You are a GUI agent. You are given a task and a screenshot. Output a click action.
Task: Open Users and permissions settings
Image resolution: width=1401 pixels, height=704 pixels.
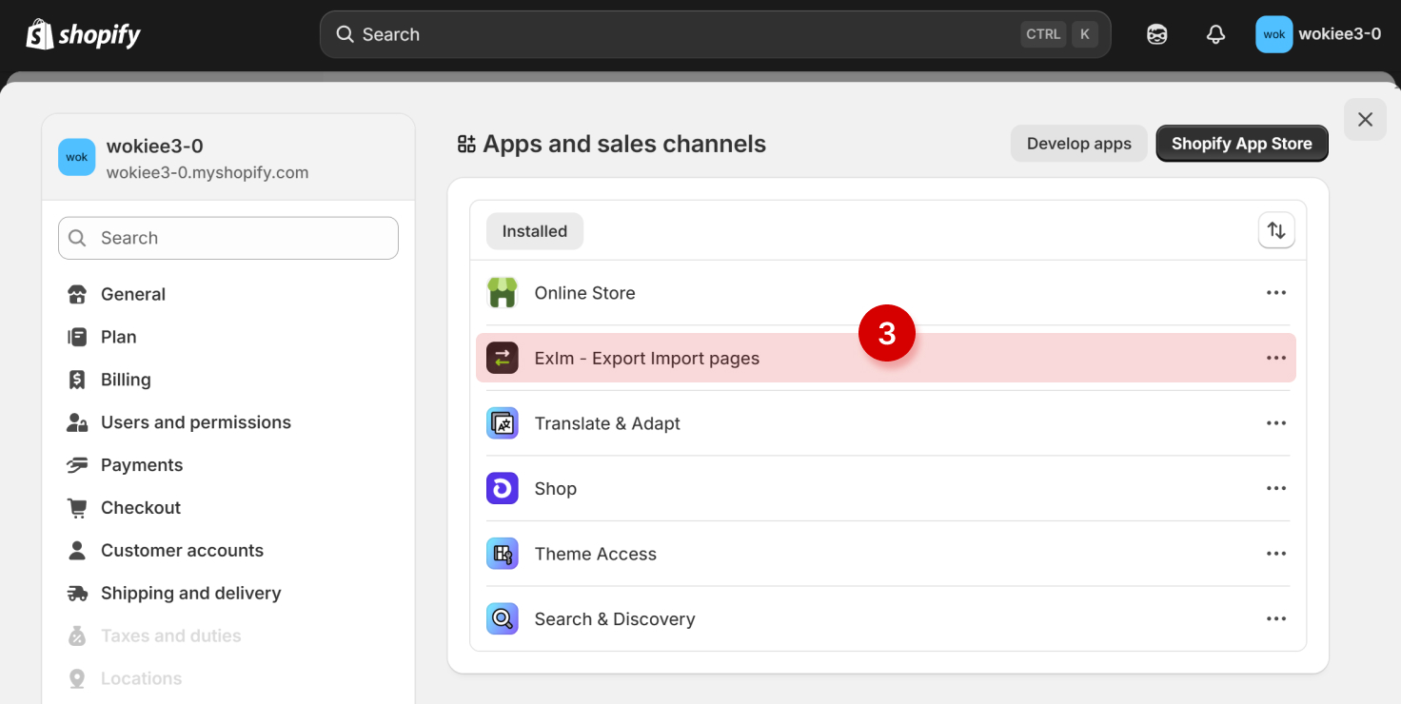tap(195, 422)
